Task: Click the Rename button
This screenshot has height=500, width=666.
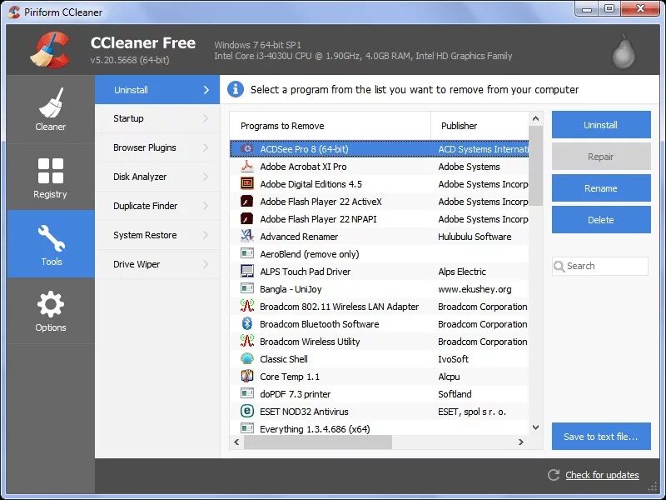Action: (601, 188)
